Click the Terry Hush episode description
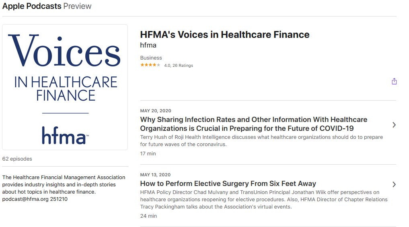The height and width of the screenshot is (227, 409). (x=261, y=140)
